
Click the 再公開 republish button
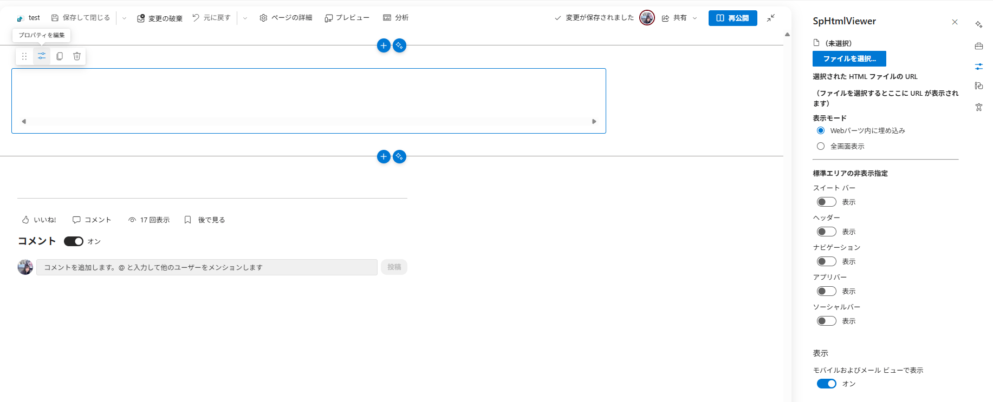click(733, 18)
